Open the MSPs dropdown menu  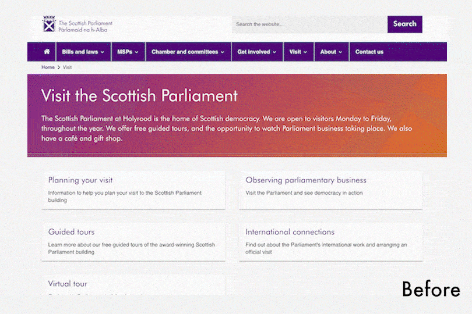tap(128, 52)
